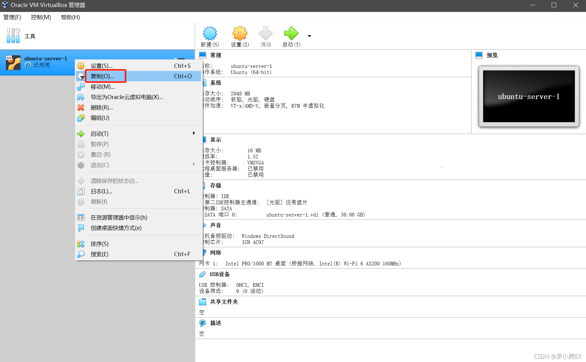The image size is (586, 362).
Task: Click the Windows DirectSound audio driver text
Action: coord(268,236)
